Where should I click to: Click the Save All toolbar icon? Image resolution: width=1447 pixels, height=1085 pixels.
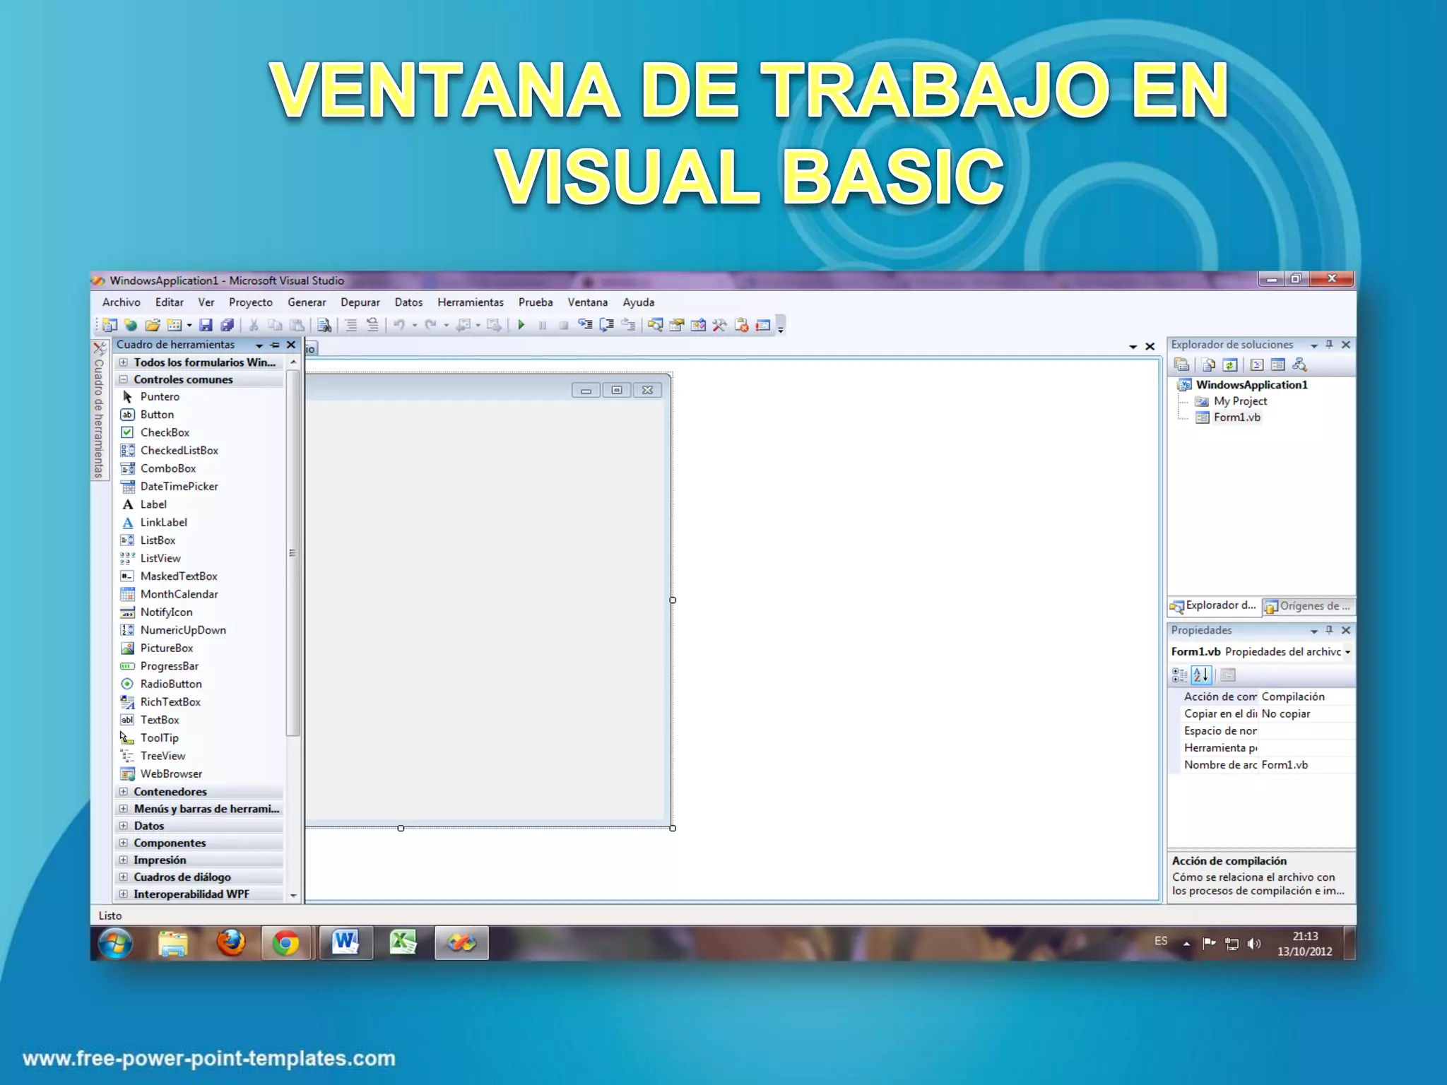point(227,325)
